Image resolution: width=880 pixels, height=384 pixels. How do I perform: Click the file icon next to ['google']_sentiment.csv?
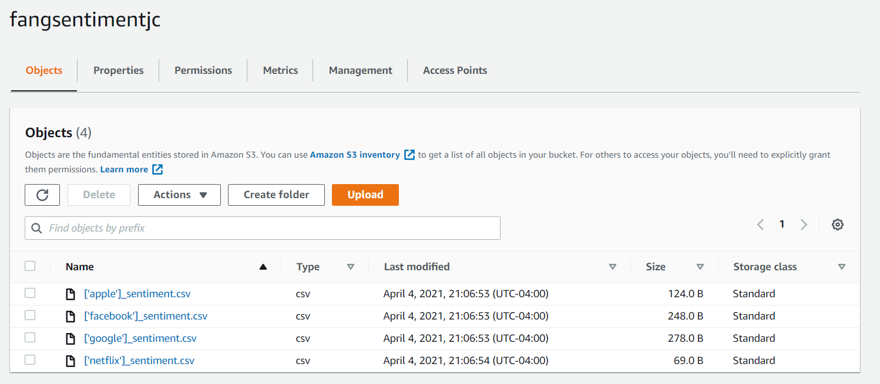(x=70, y=339)
